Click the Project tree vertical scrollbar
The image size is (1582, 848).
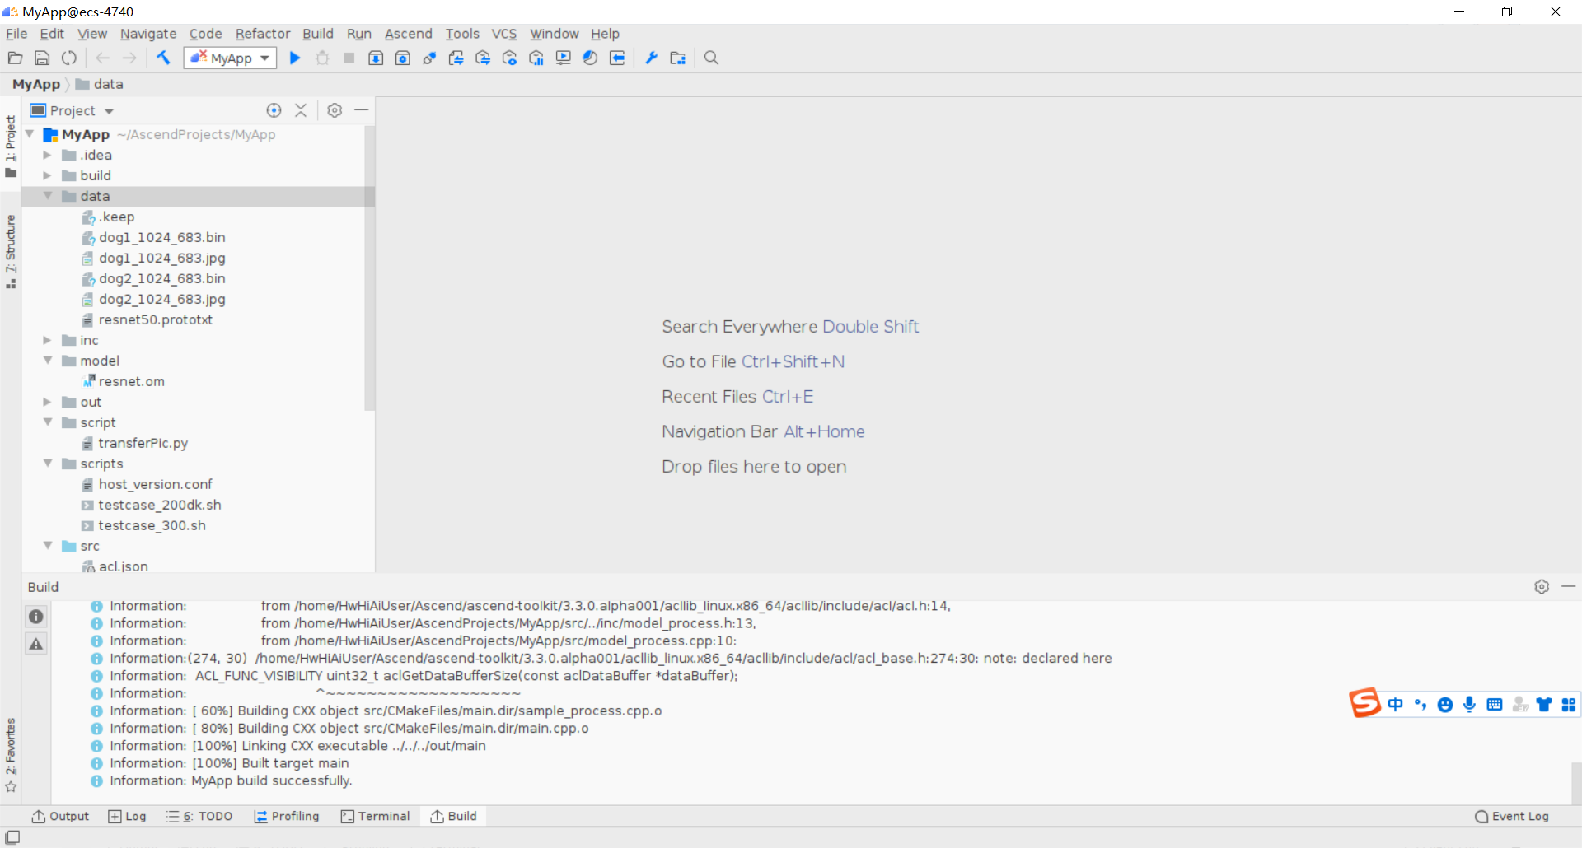tap(370, 268)
